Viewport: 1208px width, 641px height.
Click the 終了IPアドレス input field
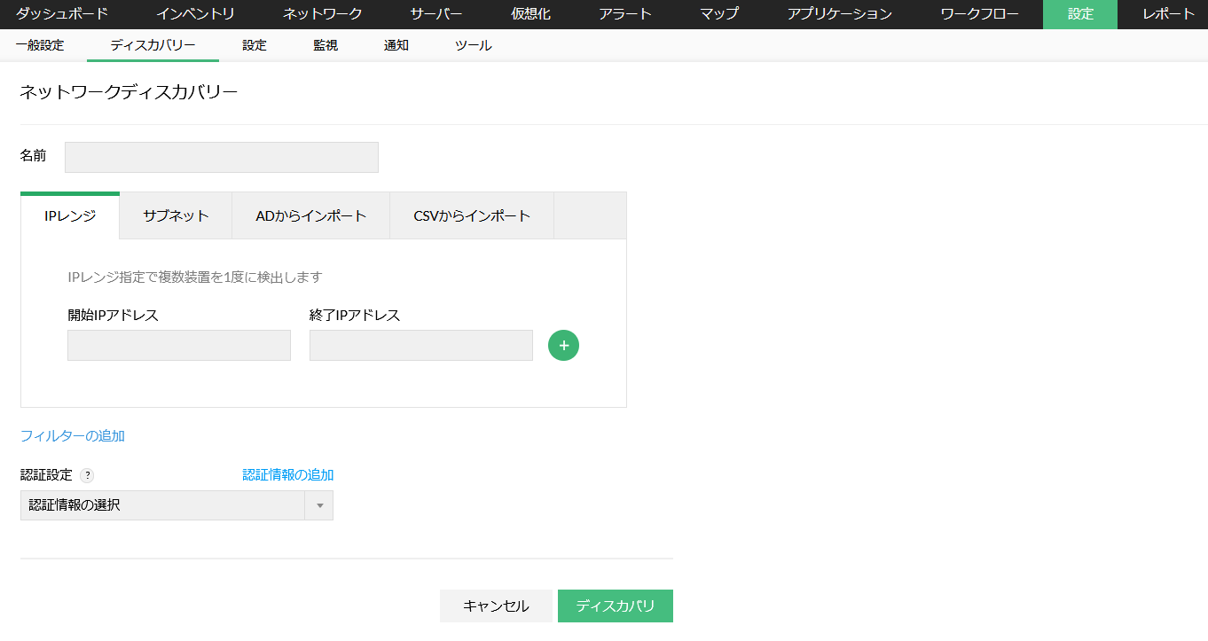[x=421, y=346]
